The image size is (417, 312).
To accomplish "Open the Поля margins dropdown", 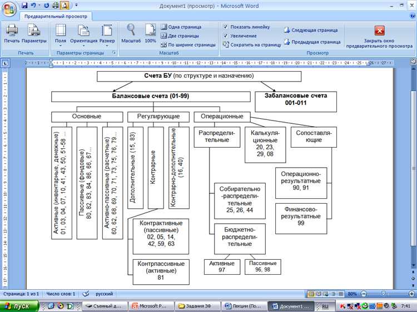I will click(x=61, y=34).
